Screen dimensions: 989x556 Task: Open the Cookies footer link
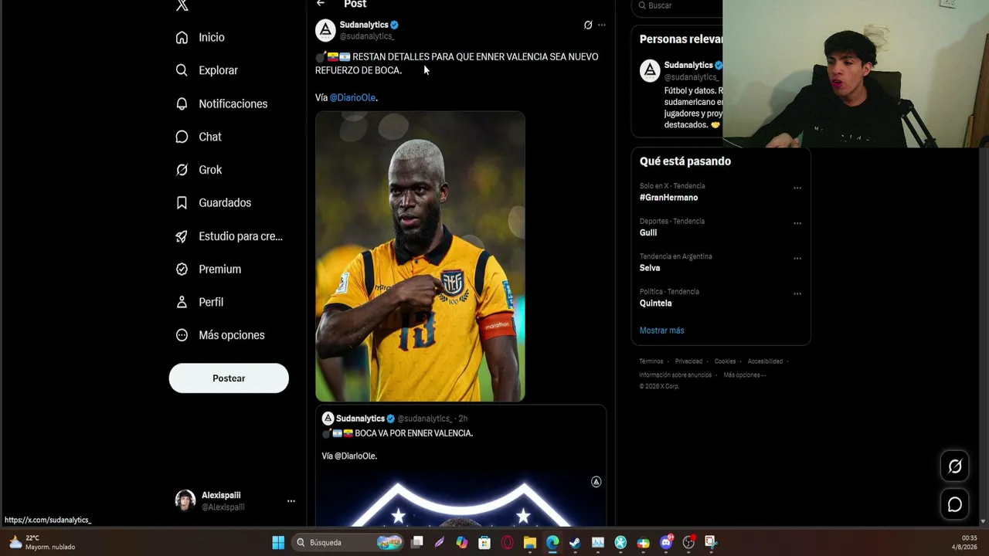click(x=725, y=361)
